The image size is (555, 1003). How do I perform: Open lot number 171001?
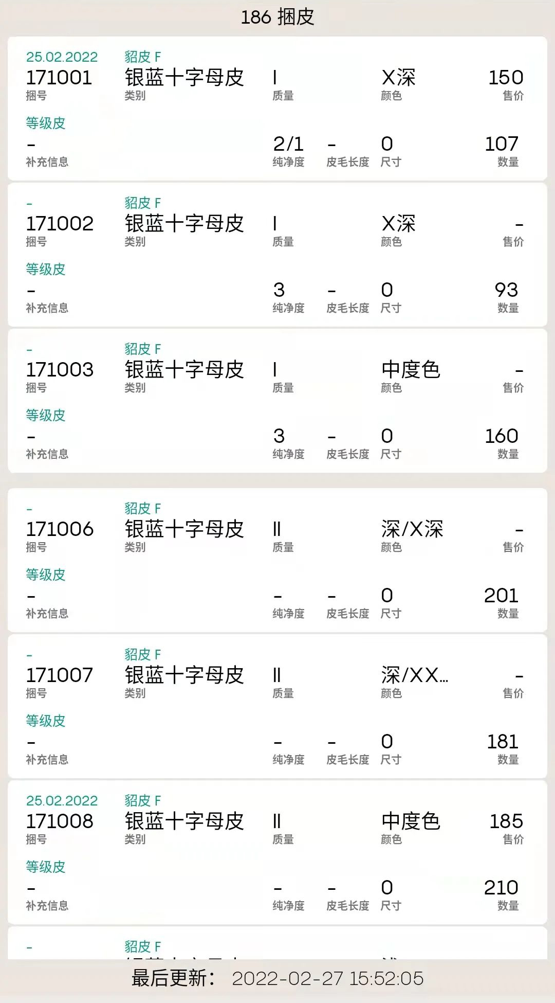tap(59, 78)
